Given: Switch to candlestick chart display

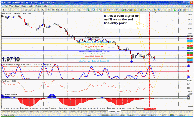Looking at the screenshot, I should 145,10.
